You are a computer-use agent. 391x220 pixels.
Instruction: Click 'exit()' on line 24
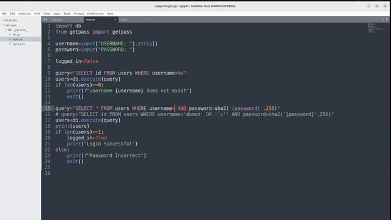[x=75, y=161]
